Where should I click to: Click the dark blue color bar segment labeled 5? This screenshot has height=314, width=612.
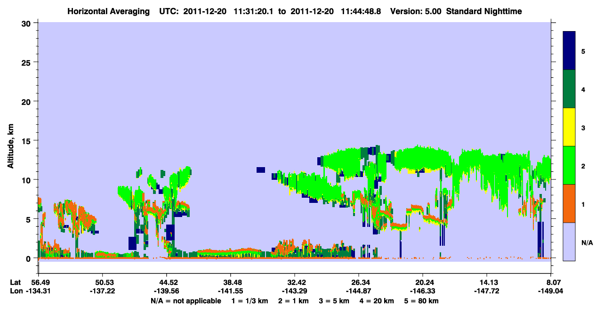point(569,51)
